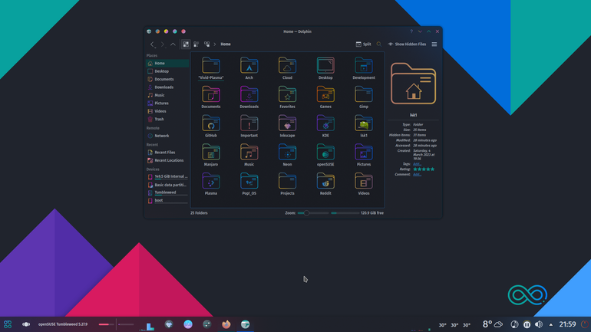
Task: Select the openSUSE folder icon
Action: [325, 152]
